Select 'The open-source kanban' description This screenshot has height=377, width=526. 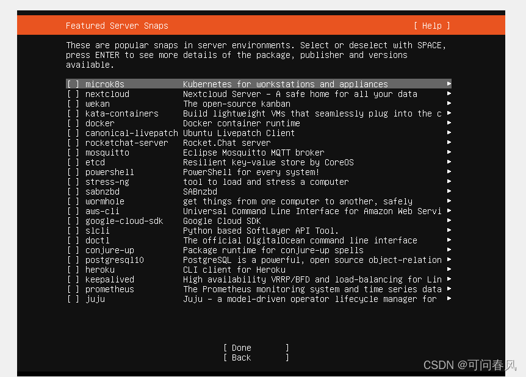click(x=237, y=104)
